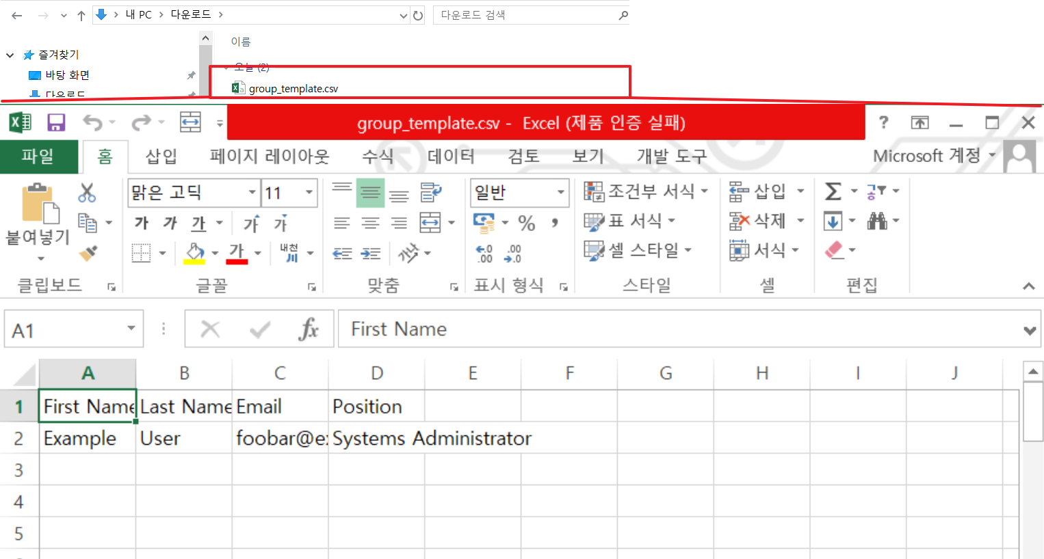Open the font color dropdown arrow
1044x559 pixels.
coord(258,253)
